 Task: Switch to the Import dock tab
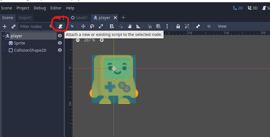point(25,18)
